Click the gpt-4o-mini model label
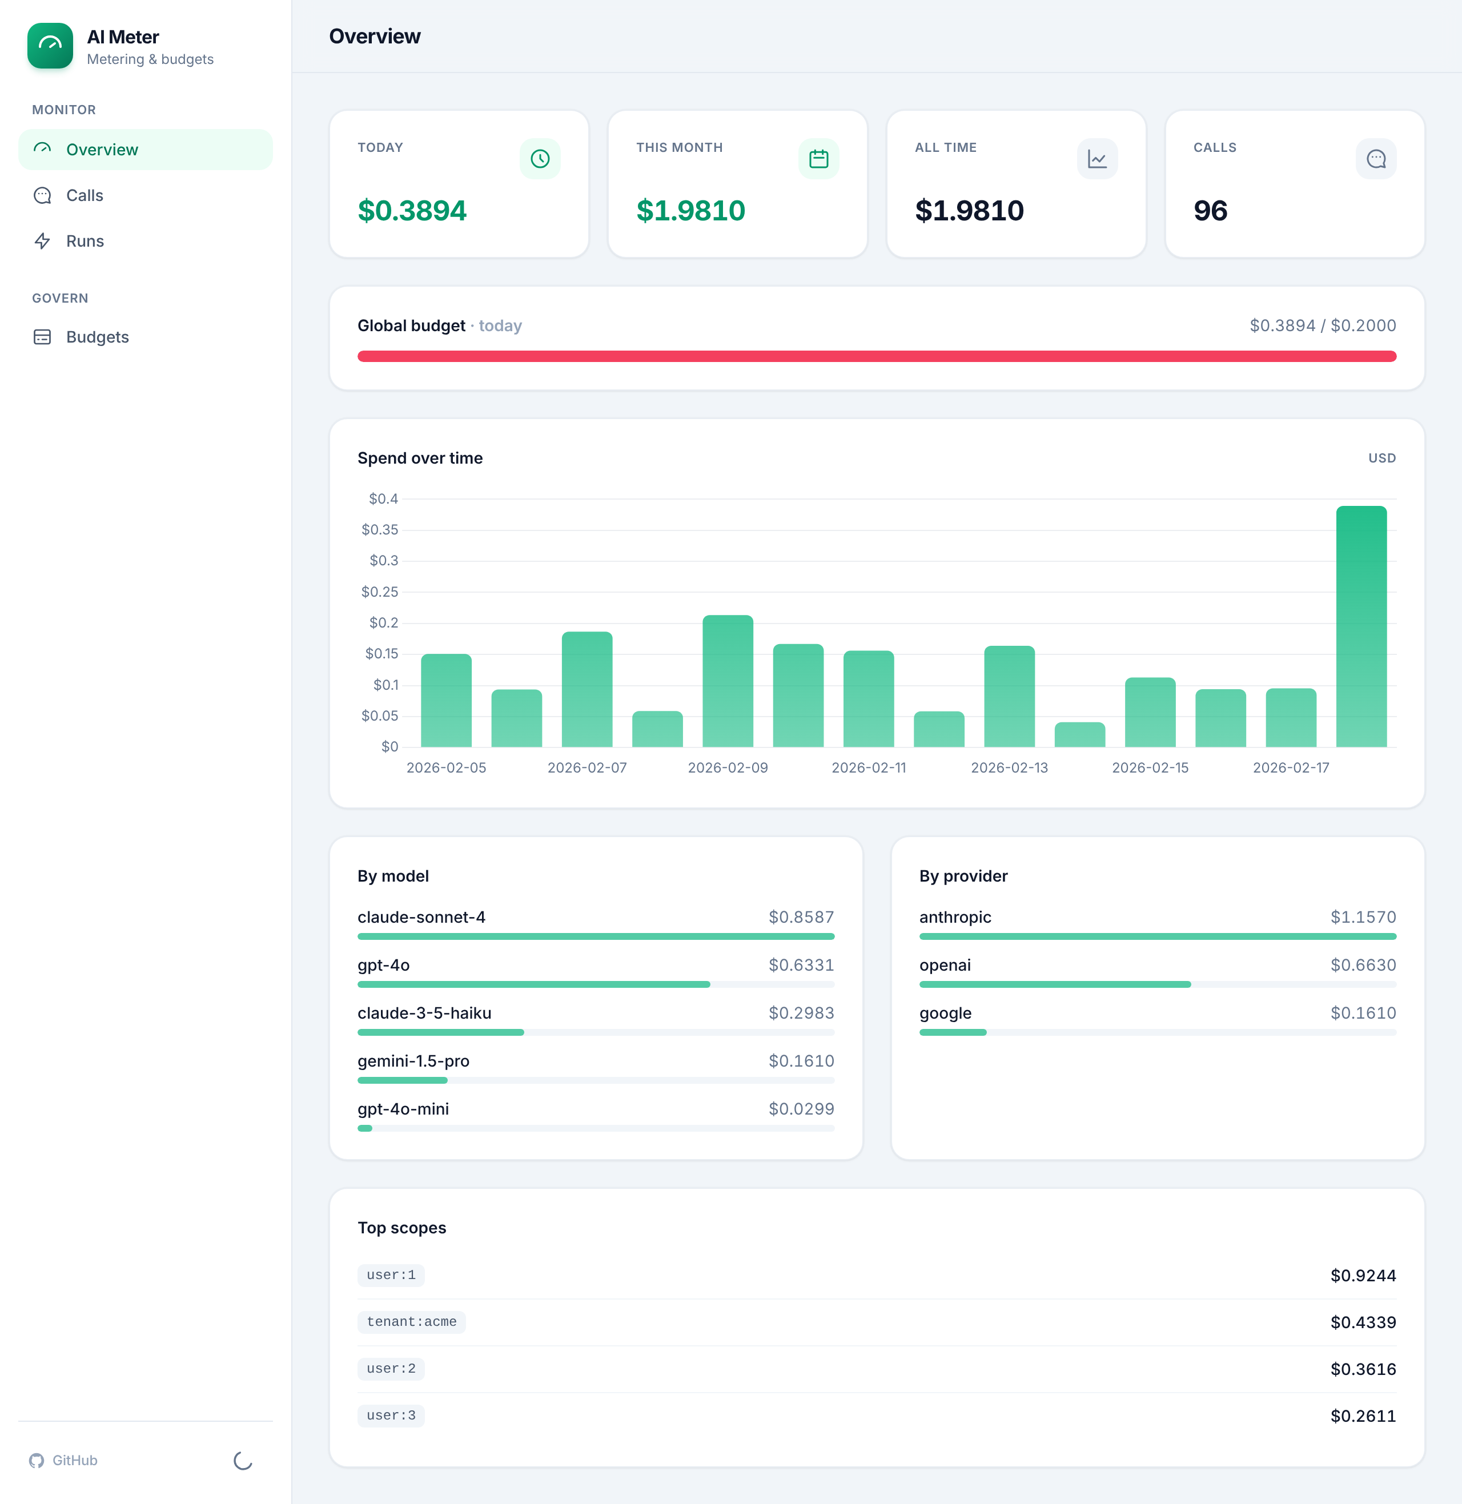Viewport: 1462px width, 1504px height. click(403, 1109)
